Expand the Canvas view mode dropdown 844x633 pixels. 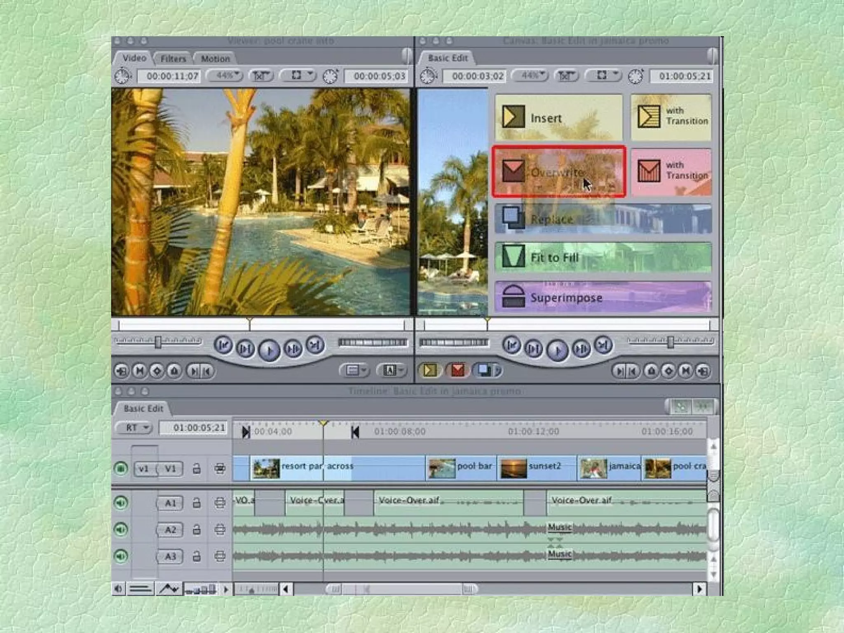603,75
